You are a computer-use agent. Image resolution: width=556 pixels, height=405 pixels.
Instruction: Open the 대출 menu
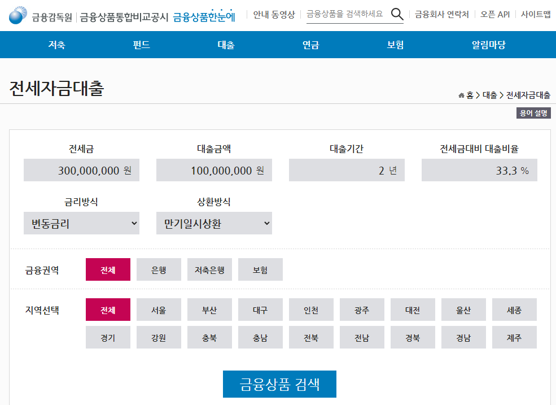226,45
